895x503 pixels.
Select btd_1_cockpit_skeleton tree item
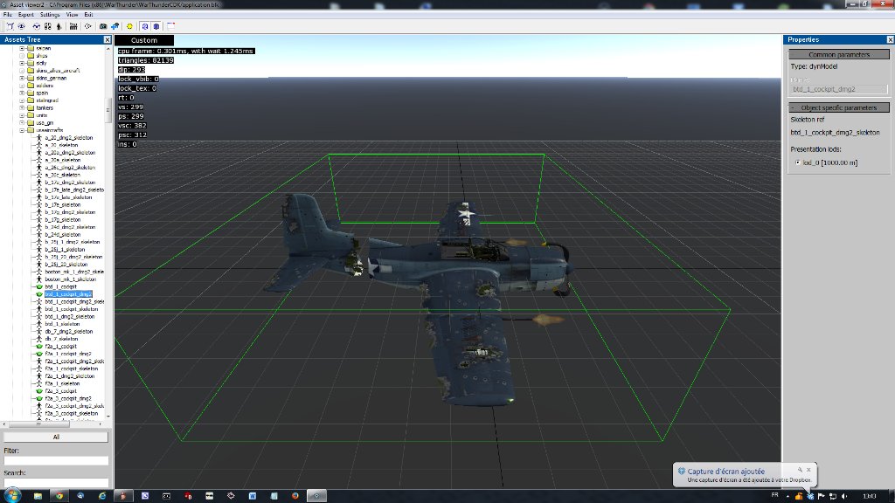click(72, 309)
